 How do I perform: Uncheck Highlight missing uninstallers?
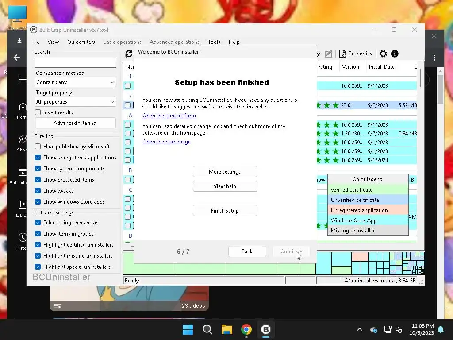38,256
